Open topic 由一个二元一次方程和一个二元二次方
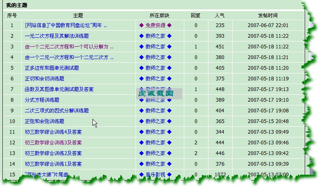Image resolution: width=319 pixels, height=187 pixels. 69,57
